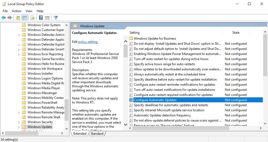Select 'Enabling Windows Update Power Management' setting

pos(177,54)
